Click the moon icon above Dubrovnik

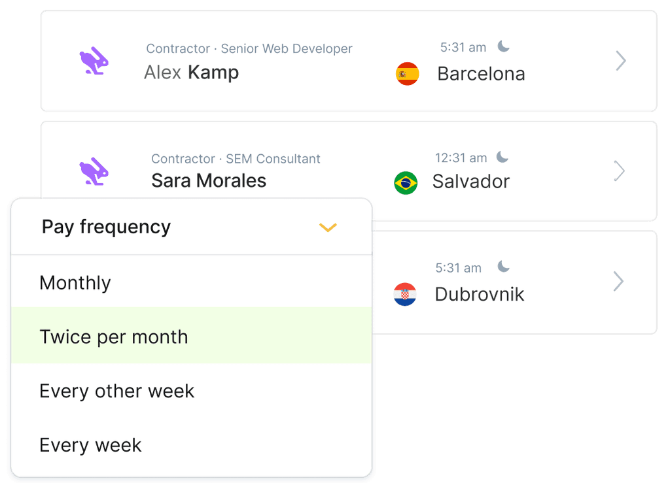[x=503, y=267]
